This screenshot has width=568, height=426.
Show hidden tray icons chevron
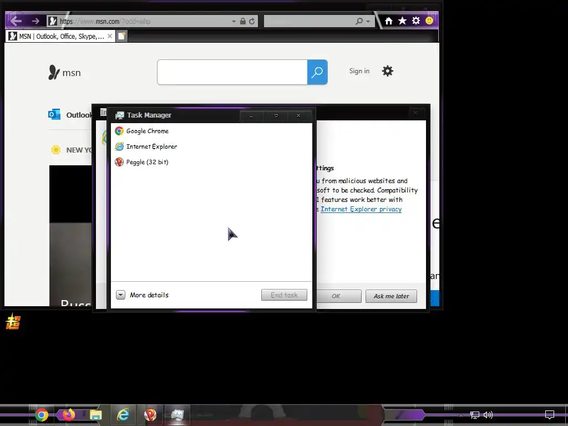461,415
